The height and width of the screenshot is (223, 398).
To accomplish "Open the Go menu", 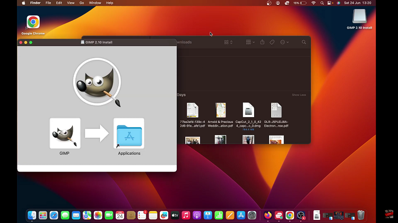I will pos(82,3).
